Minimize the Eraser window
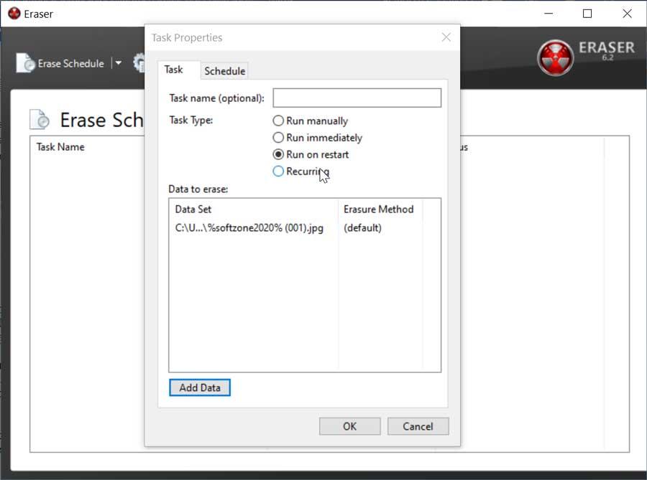 [x=549, y=14]
